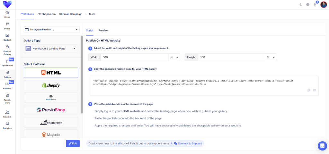329x154 pixels.
Task: Change the Width unit dropdown
Action: tap(174, 57)
